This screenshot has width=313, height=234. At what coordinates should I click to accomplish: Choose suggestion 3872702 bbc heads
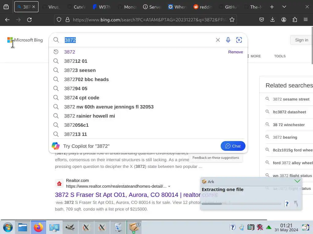[x=148, y=80]
